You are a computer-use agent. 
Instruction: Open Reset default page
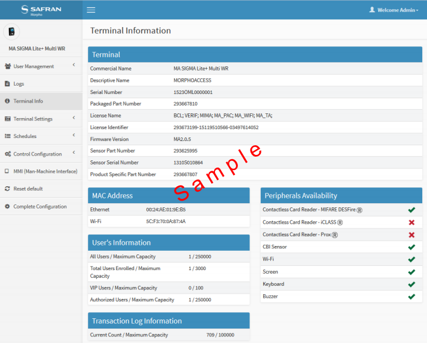[41, 189]
